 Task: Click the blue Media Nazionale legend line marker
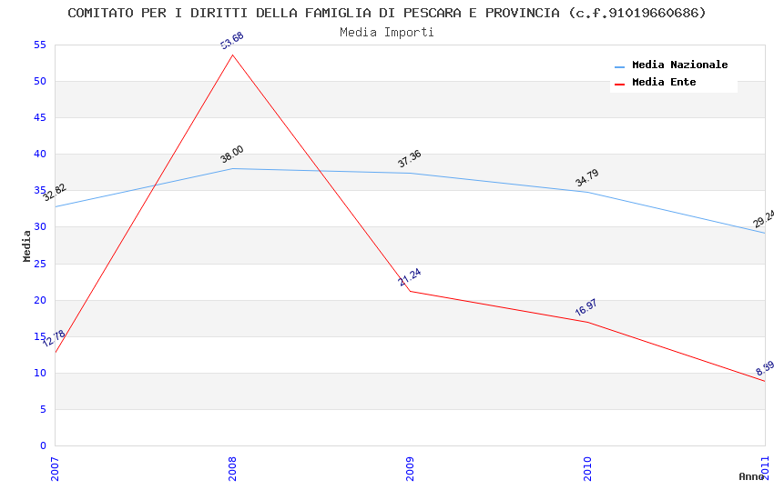[620, 66]
